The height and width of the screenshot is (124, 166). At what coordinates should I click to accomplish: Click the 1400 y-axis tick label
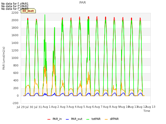[x=15, y=43]
